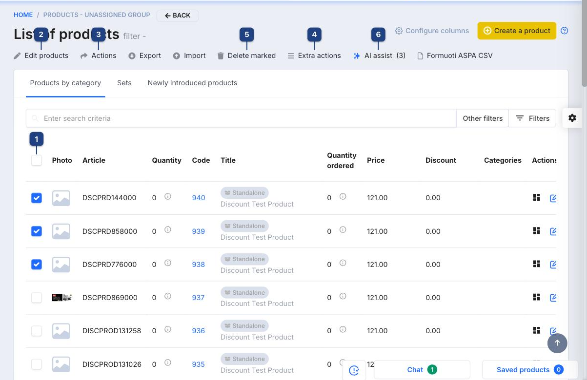Open the help question mark icon
587x380 pixels.
(565, 31)
